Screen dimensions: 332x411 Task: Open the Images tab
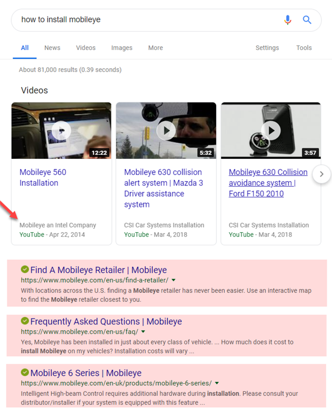[x=122, y=48]
